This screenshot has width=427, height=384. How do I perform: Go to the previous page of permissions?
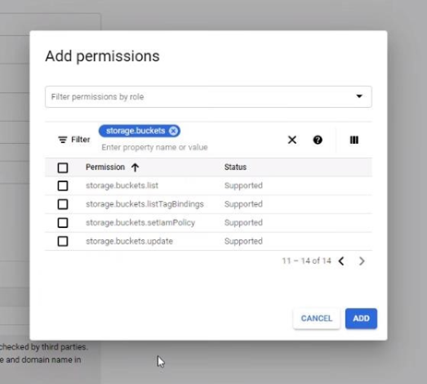click(x=341, y=261)
